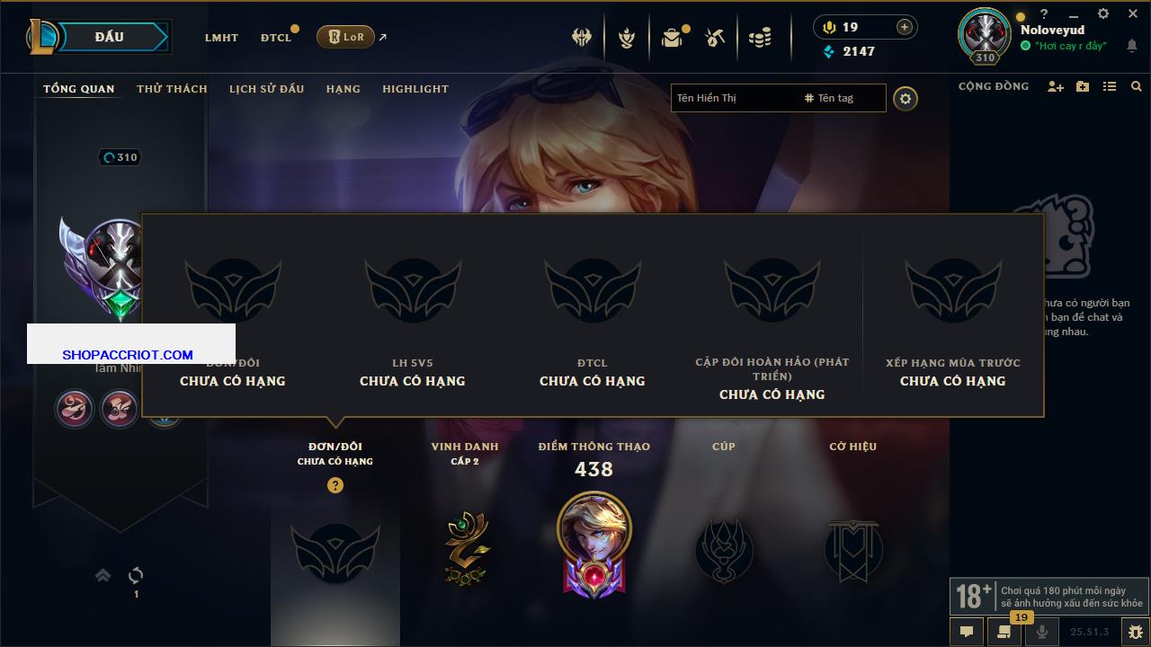Click the bug report icon

(1134, 631)
